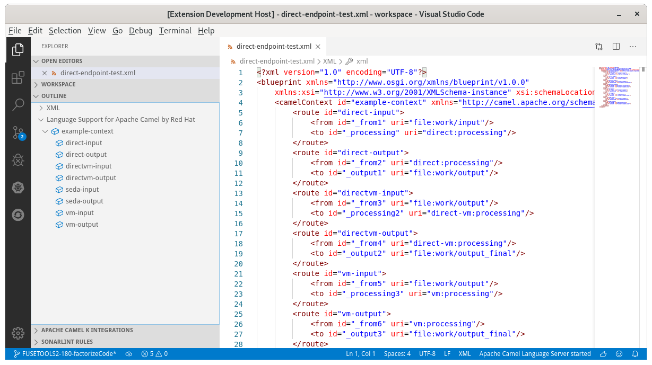Collapse the Open Editors section

coord(125,61)
